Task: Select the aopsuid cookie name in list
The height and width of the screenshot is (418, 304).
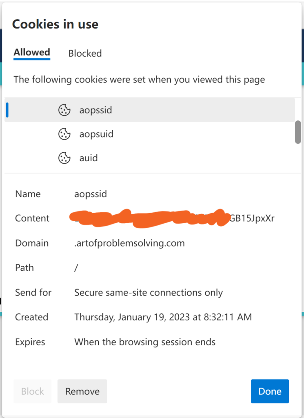Action: coord(96,134)
